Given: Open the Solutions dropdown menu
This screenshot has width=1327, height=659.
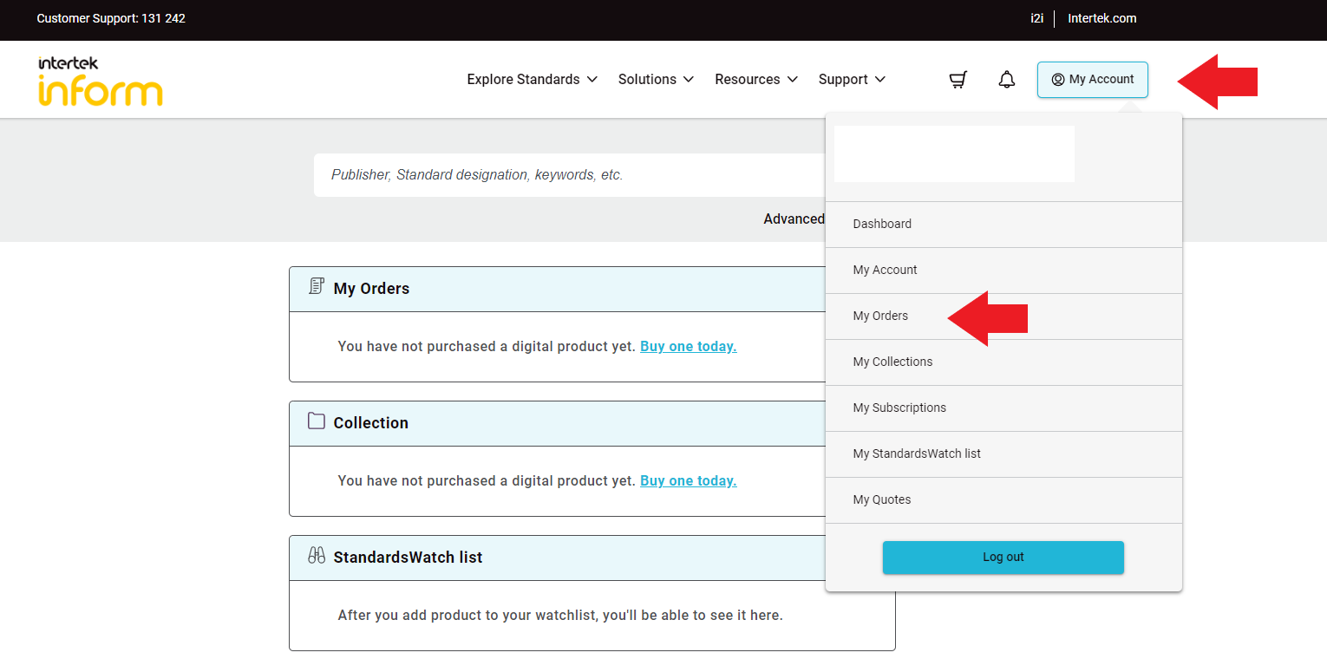Looking at the screenshot, I should coord(656,80).
